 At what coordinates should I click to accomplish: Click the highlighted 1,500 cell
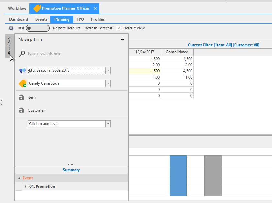click(145, 71)
